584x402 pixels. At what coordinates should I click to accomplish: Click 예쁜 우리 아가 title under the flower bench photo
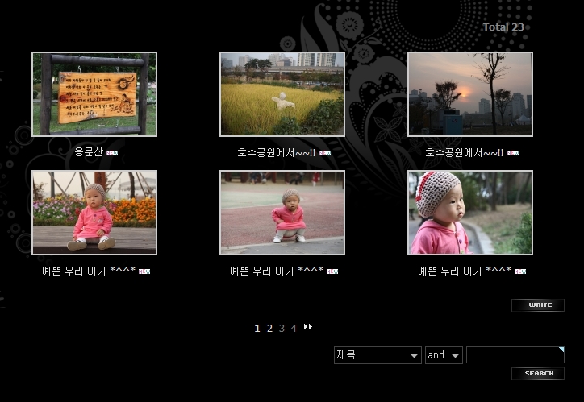[x=89, y=271]
